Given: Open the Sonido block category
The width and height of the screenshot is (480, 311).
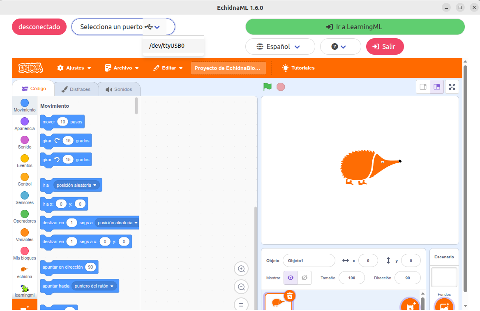Looking at the screenshot, I should pyautogui.click(x=25, y=143).
